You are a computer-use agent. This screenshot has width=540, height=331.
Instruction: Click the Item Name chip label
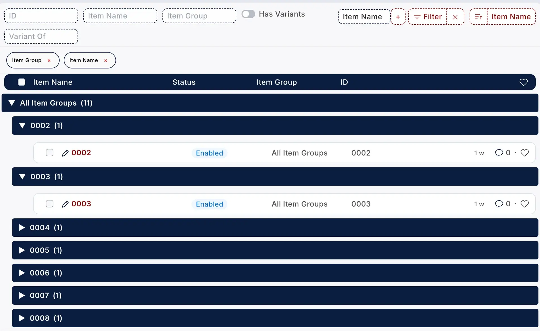pos(84,60)
